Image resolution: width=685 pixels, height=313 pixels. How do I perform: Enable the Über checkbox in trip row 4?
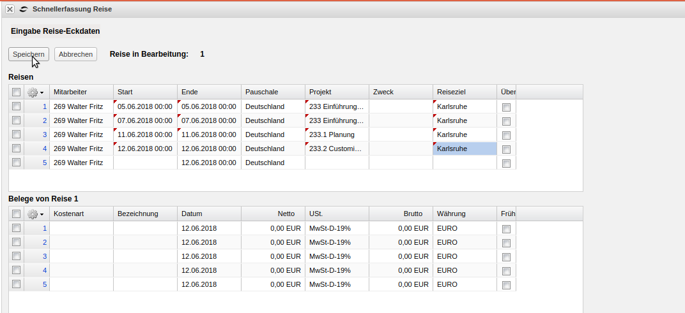[506, 149]
